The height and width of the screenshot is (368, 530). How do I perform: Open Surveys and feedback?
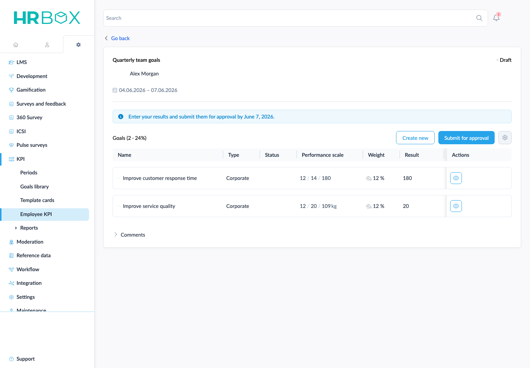[x=41, y=104]
